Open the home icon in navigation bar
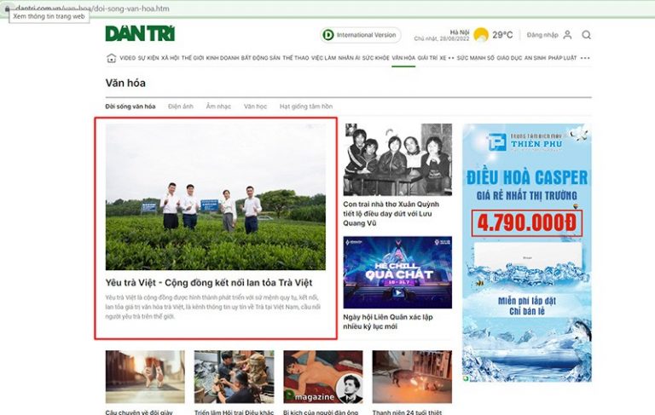 111,58
